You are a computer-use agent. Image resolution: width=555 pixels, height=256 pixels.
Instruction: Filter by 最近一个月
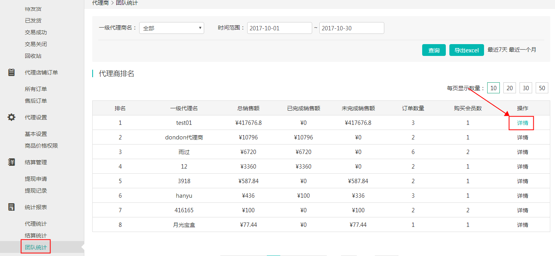click(522, 50)
